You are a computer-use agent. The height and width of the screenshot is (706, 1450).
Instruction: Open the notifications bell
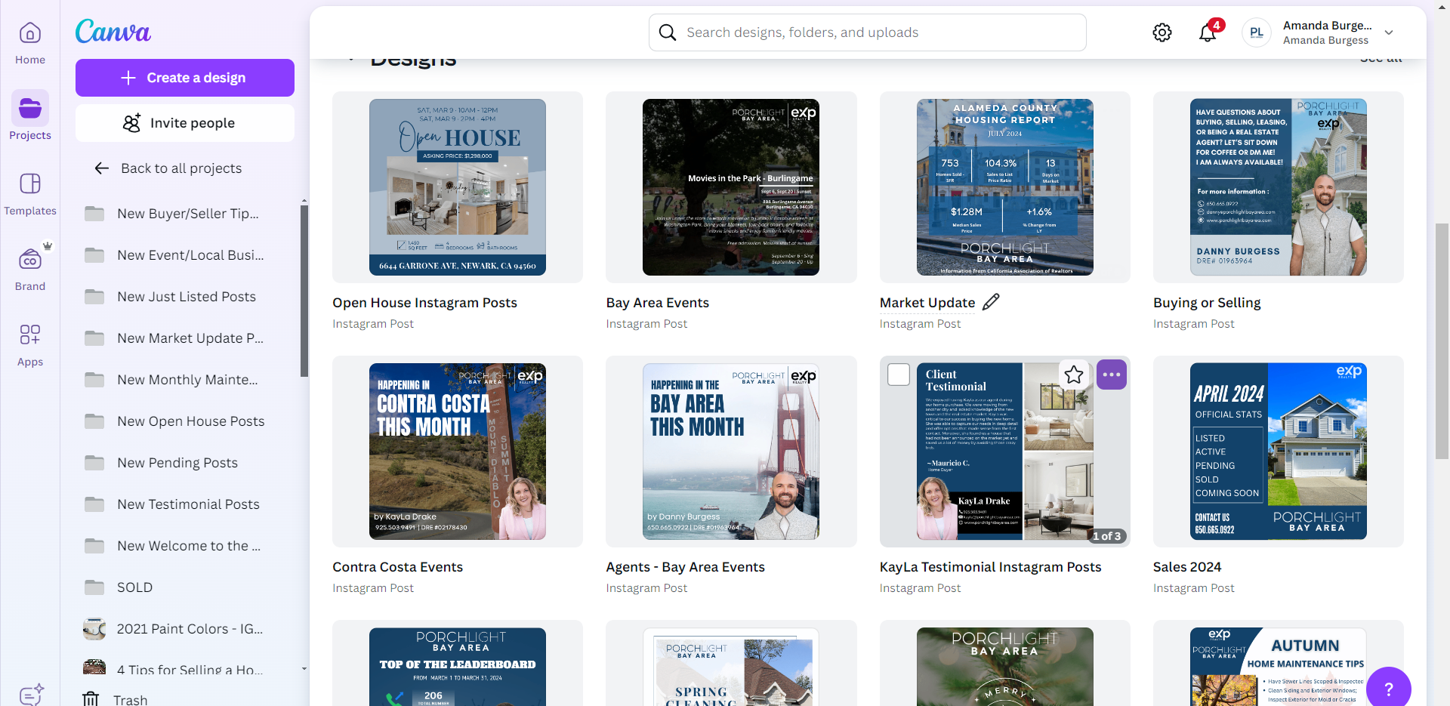pyautogui.click(x=1208, y=32)
